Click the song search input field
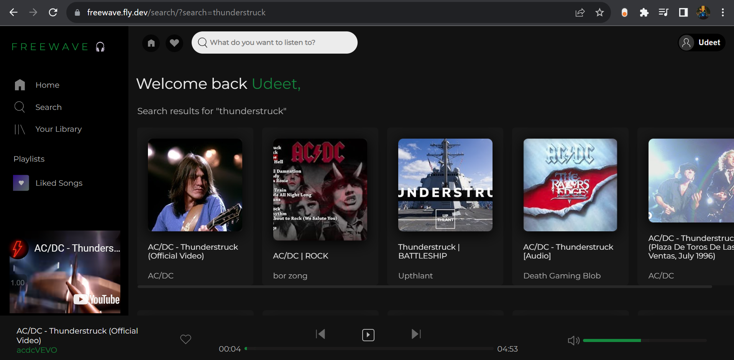734x360 pixels. 274,43
